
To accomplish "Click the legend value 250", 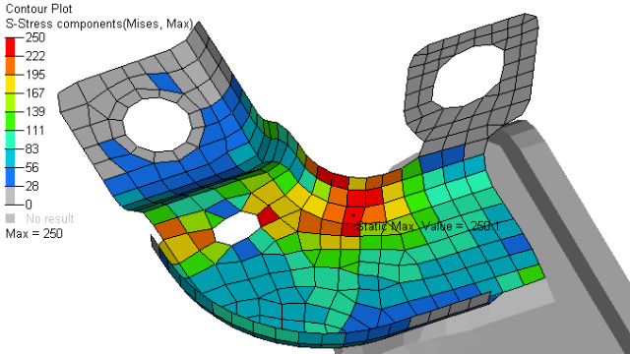I will pyautogui.click(x=35, y=37).
